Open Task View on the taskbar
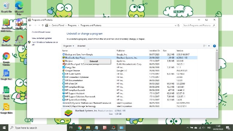Screen dimensions: 233x131 pos(71,128)
